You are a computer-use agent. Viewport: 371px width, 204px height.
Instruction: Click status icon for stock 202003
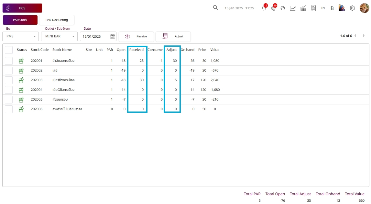21,80
